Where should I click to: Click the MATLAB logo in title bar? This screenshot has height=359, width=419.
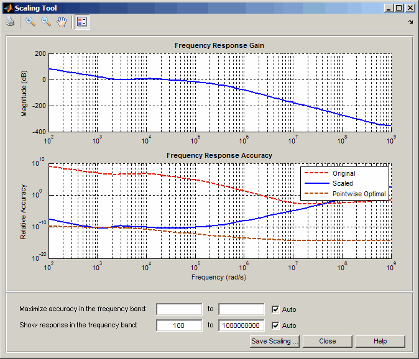(x=8, y=8)
